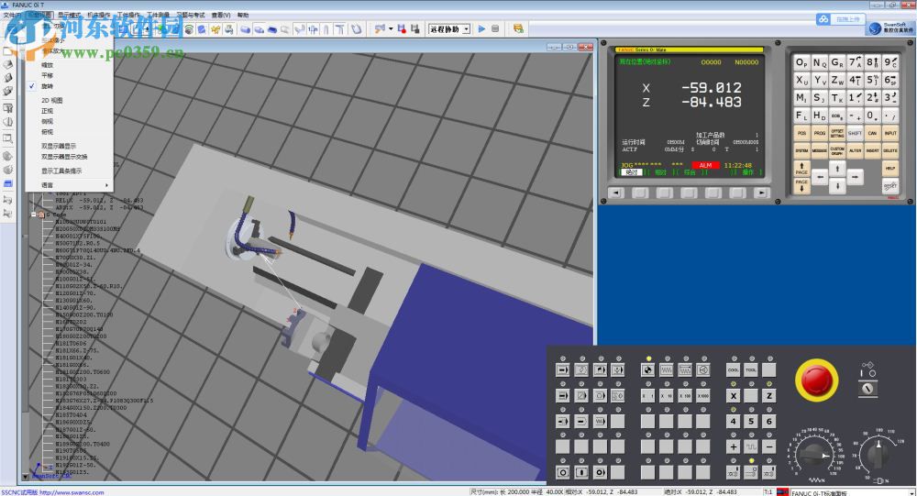Select 平移 in the view menu
The image size is (917, 496).
48,75
